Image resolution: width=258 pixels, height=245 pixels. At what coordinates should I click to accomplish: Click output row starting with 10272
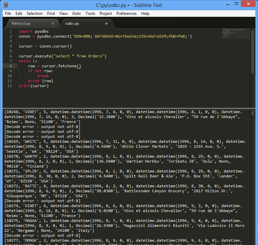(x=124, y=191)
